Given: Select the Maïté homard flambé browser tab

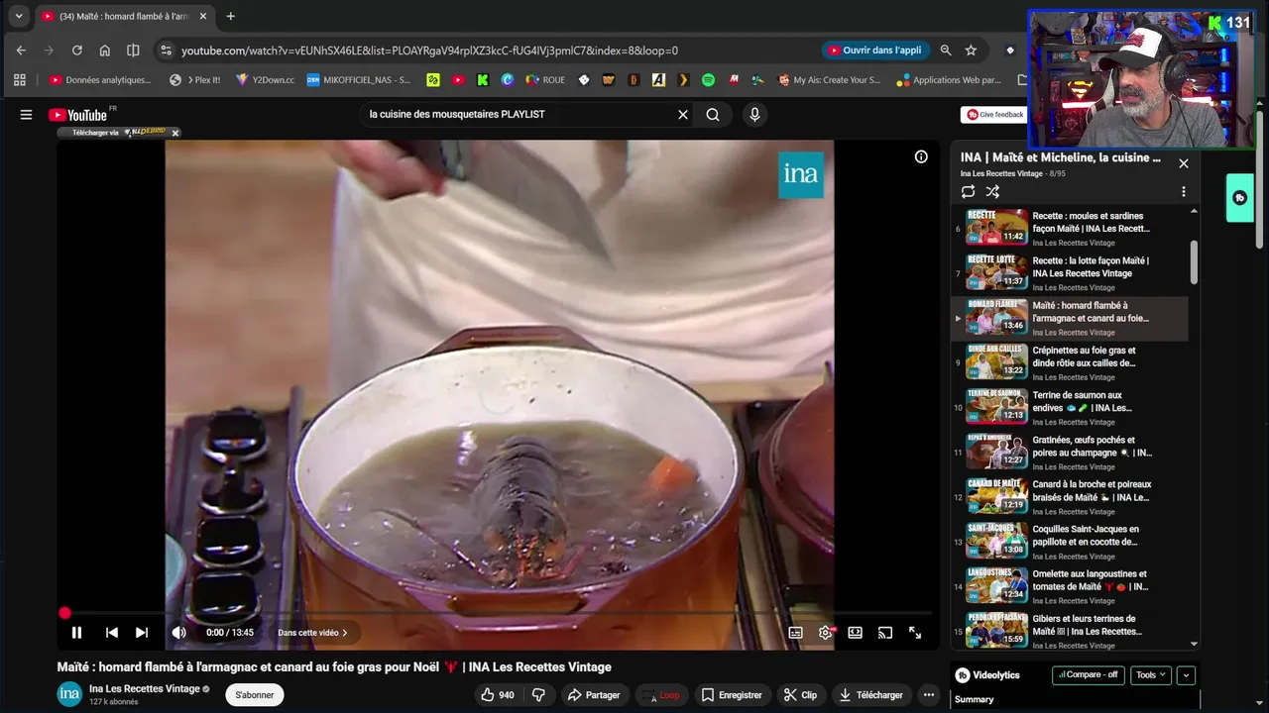Looking at the screenshot, I should click(x=125, y=16).
